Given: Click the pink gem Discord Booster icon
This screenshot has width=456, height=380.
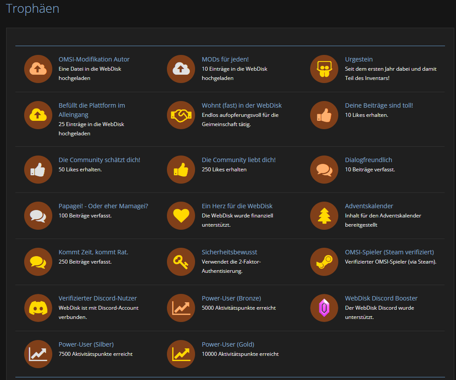Looking at the screenshot, I should [x=324, y=308].
